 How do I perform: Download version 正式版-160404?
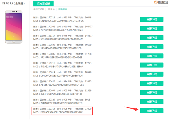tap(152, 93)
